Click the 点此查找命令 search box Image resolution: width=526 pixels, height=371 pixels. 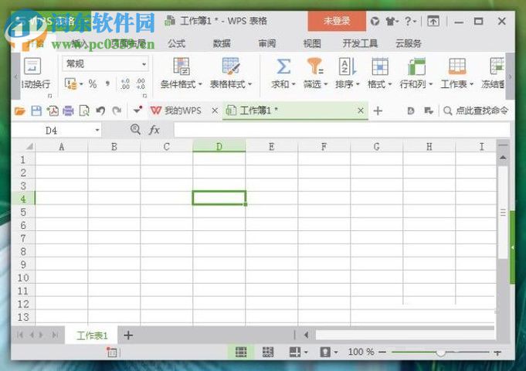tap(476, 111)
